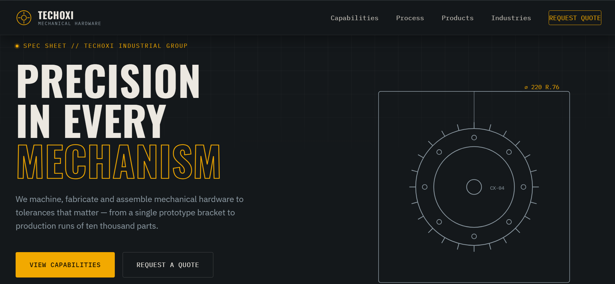The image size is (615, 284).
Task: Open the Capabilities nav link
Action: point(354,18)
